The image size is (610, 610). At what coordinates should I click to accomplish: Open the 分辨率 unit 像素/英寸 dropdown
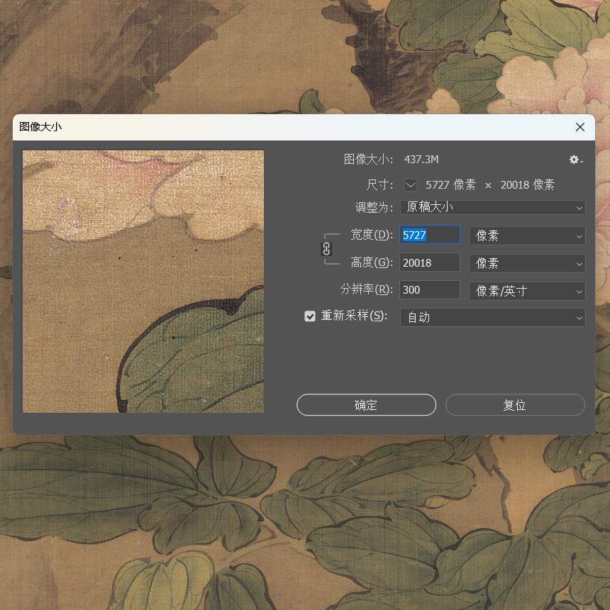tap(527, 291)
